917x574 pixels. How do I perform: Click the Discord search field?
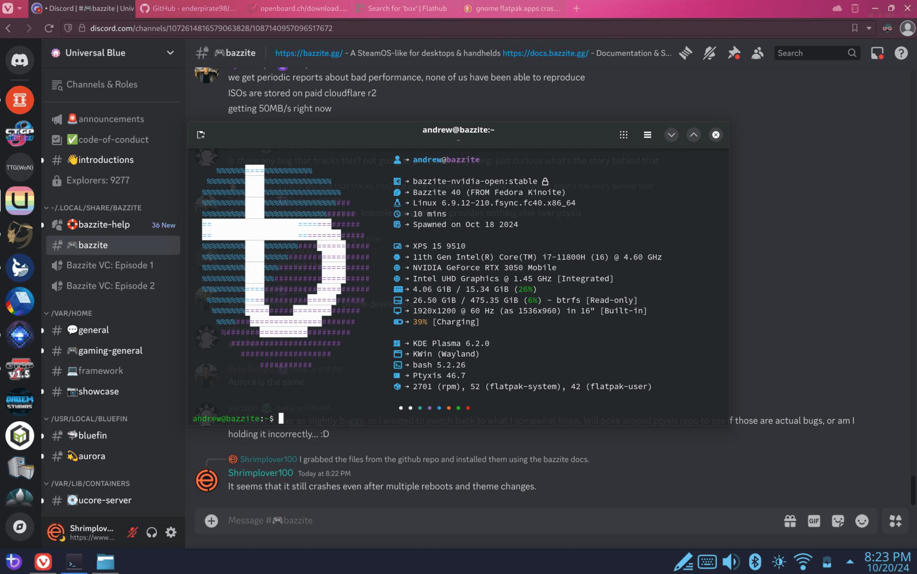pos(816,53)
